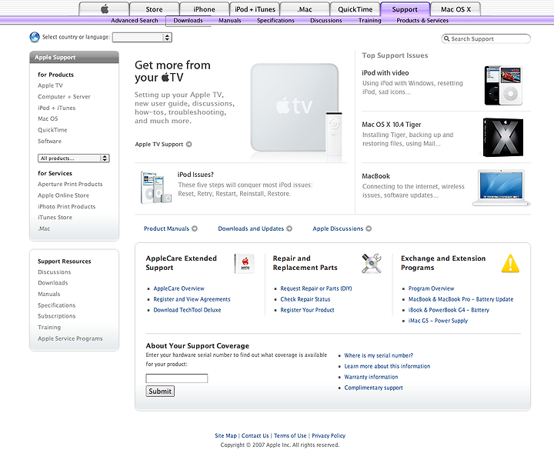
Task: Click arrow icon beside Apple Discussions
Action: tap(369, 228)
